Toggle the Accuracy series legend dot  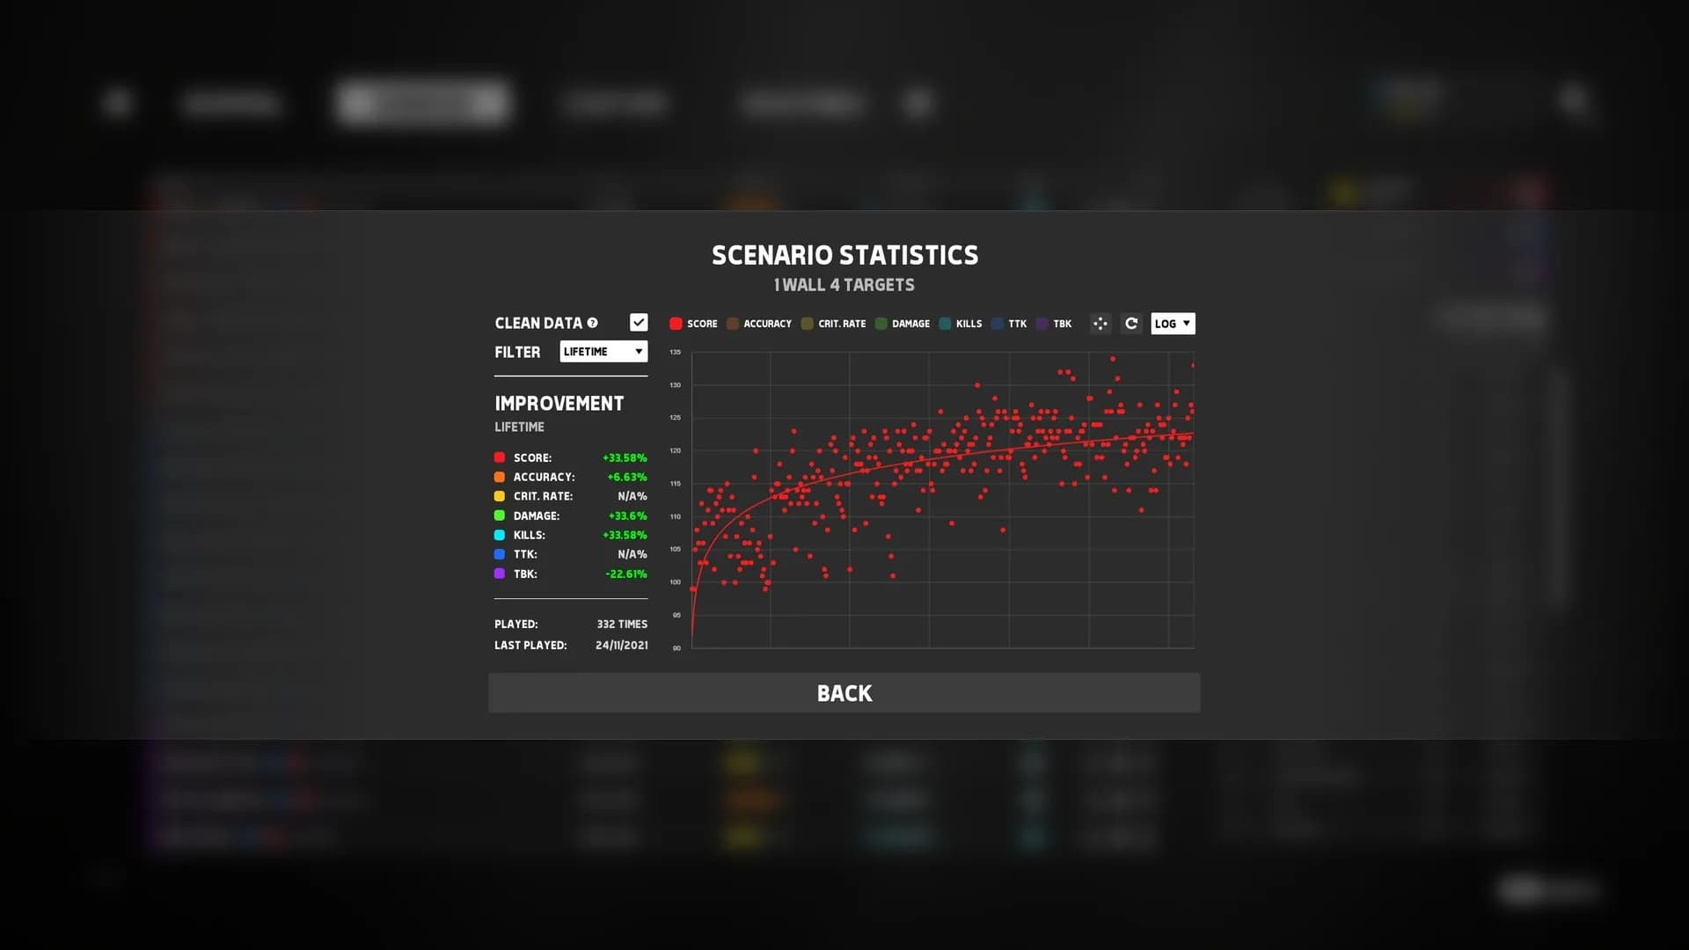[732, 324]
